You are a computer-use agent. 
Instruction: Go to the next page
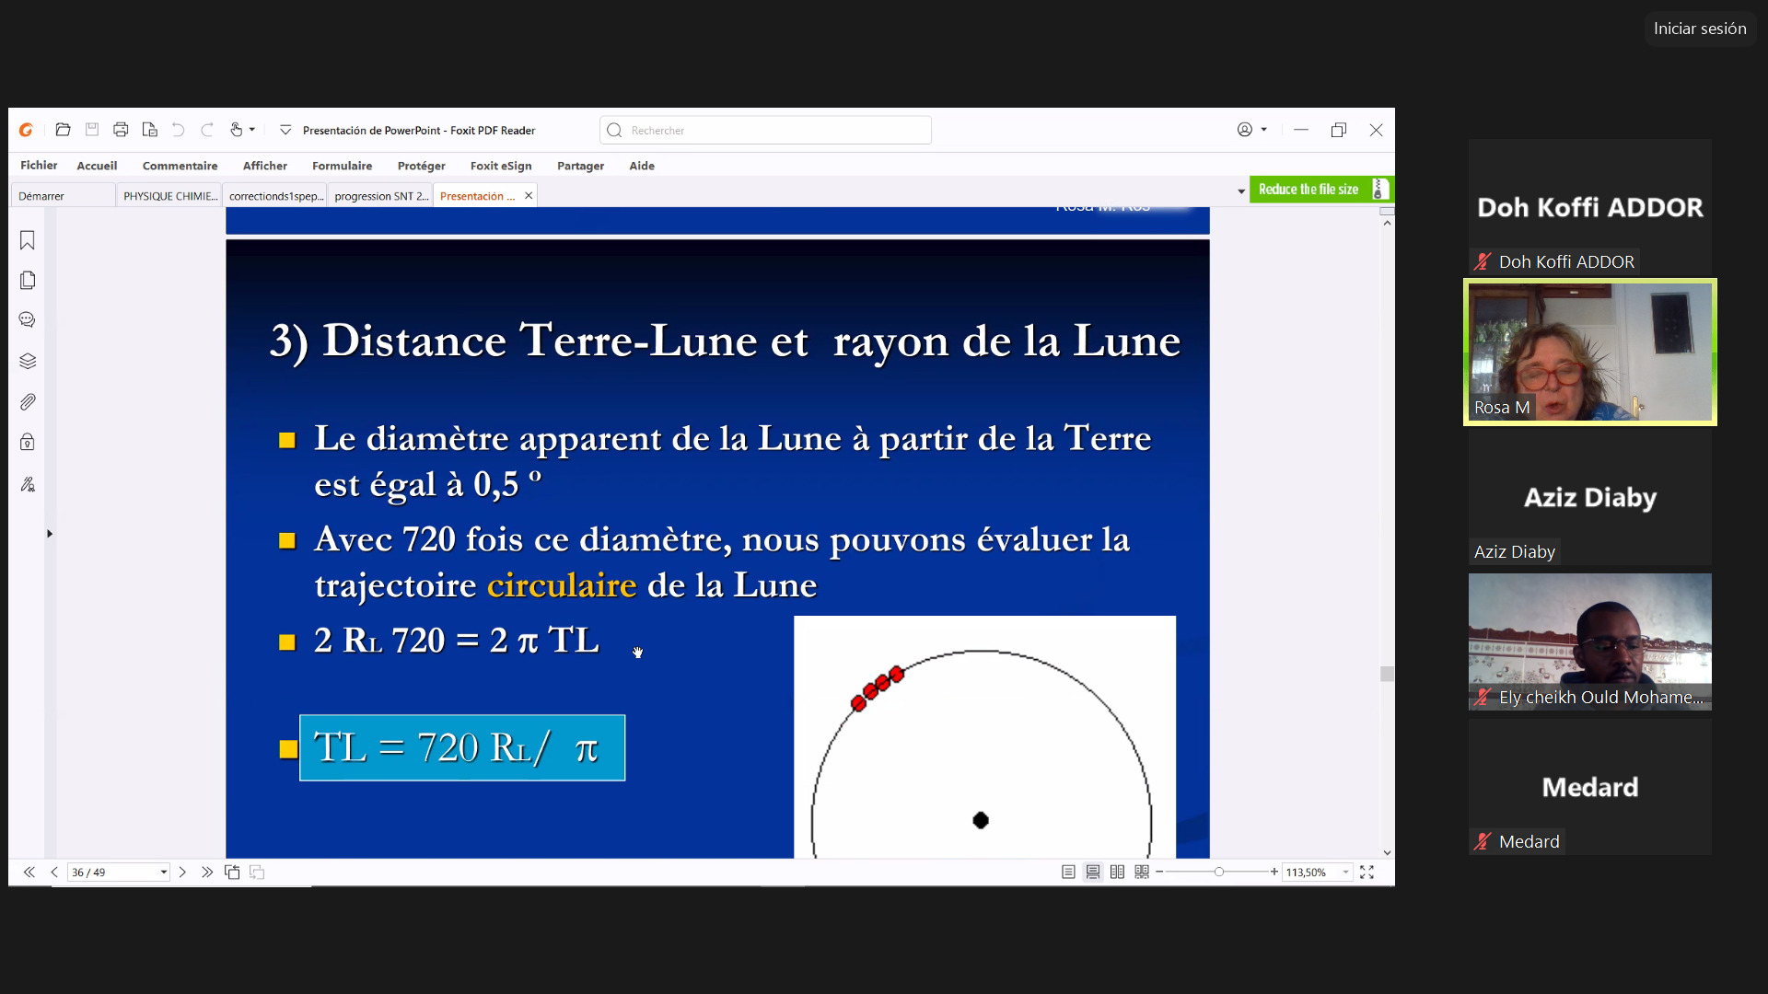pos(182,872)
